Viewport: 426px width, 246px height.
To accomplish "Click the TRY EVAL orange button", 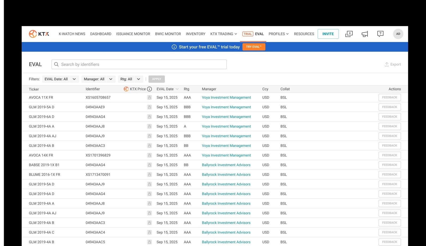I will tap(254, 47).
